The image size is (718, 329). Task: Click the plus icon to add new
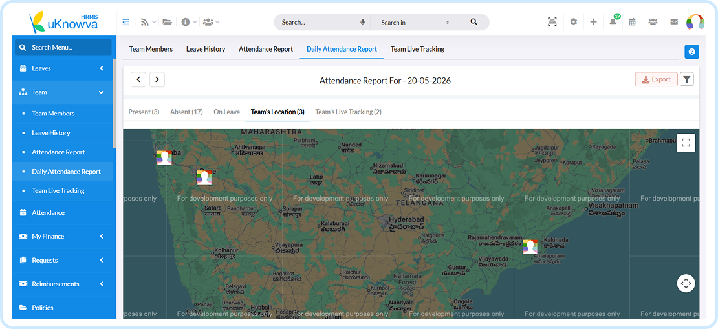click(x=593, y=22)
